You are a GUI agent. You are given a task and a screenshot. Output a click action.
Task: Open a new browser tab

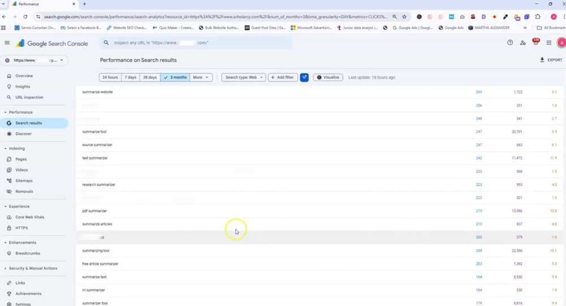(x=84, y=4)
